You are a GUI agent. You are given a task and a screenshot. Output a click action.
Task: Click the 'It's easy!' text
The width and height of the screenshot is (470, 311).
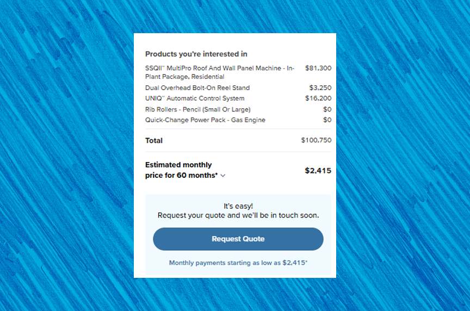tap(238, 206)
